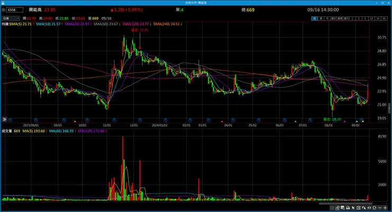Image resolution: width=392 pixels, height=212 pixels.
Task: Switch to the 月 monthly period tab
Action: pos(327,19)
